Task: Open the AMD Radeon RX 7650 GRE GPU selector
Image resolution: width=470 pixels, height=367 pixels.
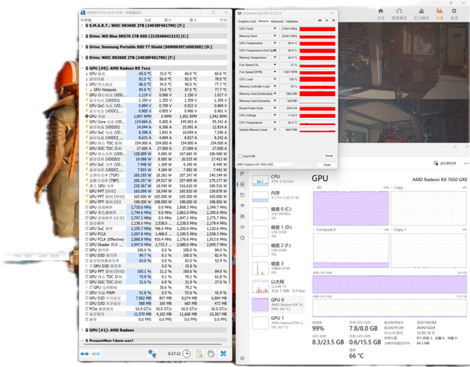Action: click(x=265, y=165)
